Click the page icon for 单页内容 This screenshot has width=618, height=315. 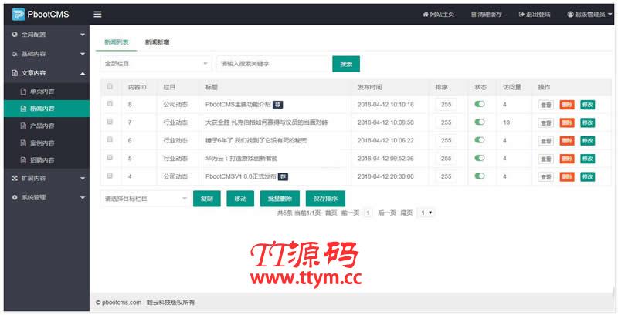coord(23,92)
